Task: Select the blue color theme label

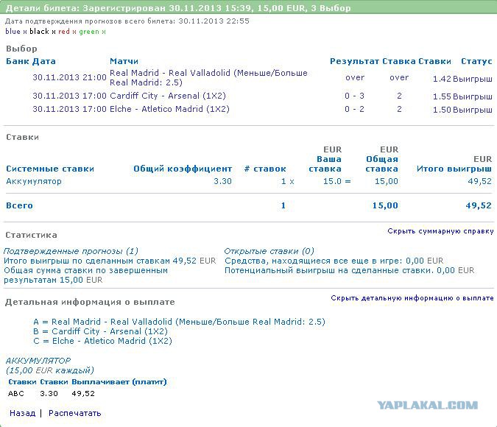Action: [x=13, y=32]
